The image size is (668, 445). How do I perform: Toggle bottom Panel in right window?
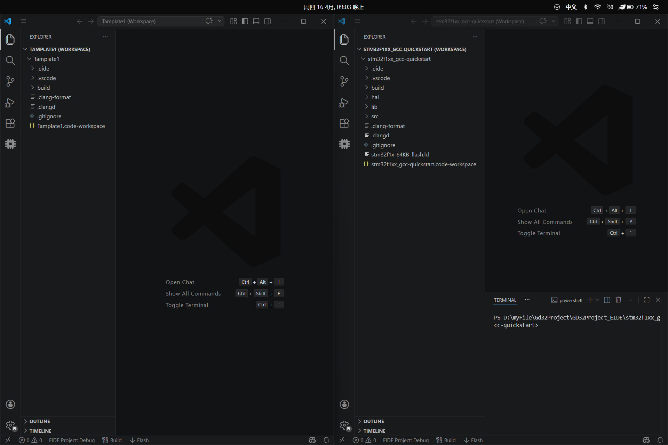(590, 21)
